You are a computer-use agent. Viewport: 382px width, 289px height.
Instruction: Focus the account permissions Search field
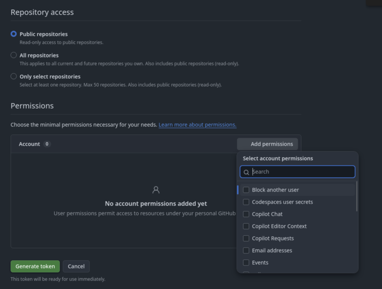click(302, 172)
